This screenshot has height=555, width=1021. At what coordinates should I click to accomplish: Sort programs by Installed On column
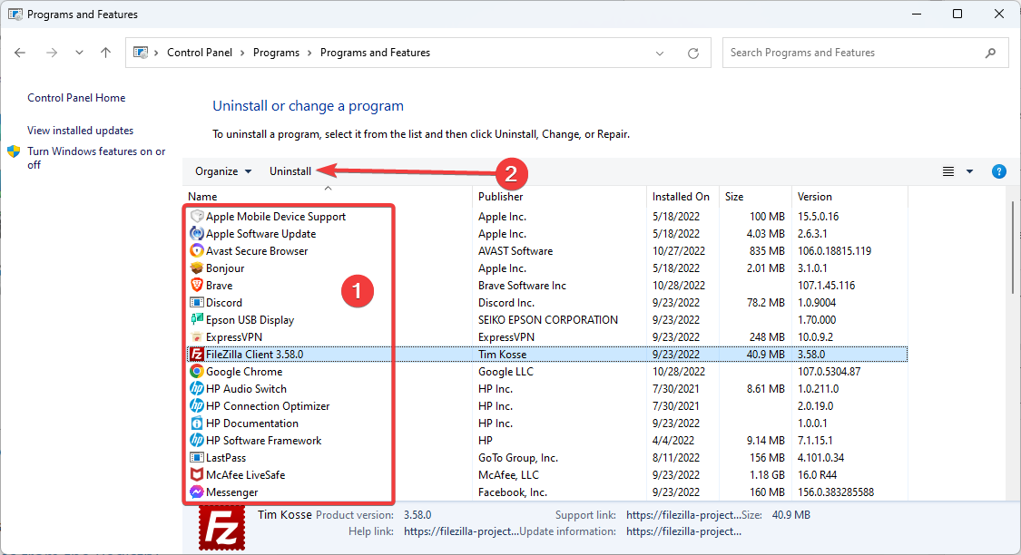pyautogui.click(x=682, y=196)
